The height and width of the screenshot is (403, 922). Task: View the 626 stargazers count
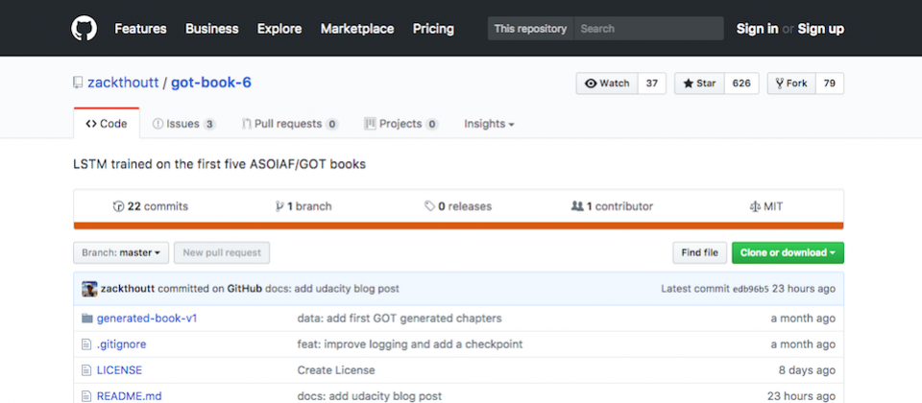tap(741, 83)
